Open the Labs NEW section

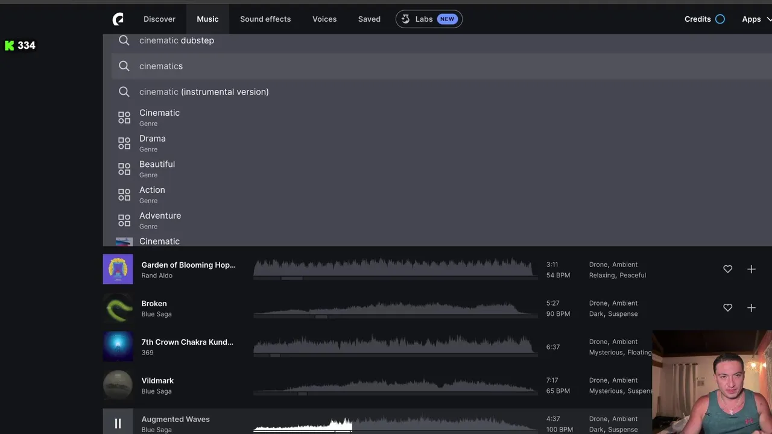point(429,19)
